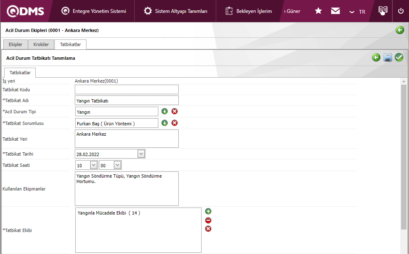Image resolution: width=409 pixels, height=254 pixels.
Task: Open the Bekleyen İşlerim menu
Action: [248, 11]
